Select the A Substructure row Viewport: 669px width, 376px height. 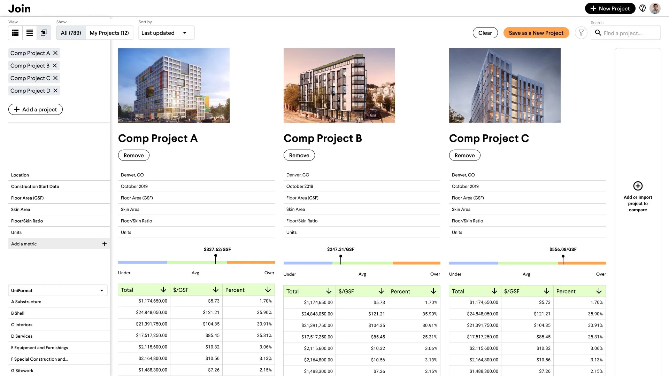59,301
